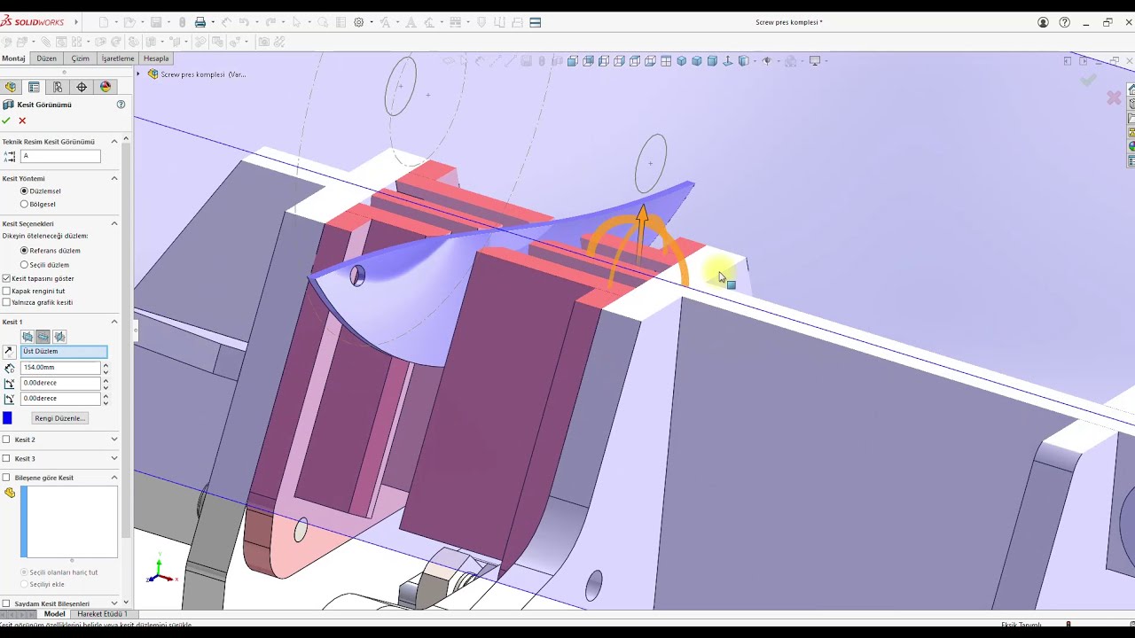This screenshot has height=638, width=1135.
Task: Click the X rotation 0.00derece field
Action: (x=60, y=383)
